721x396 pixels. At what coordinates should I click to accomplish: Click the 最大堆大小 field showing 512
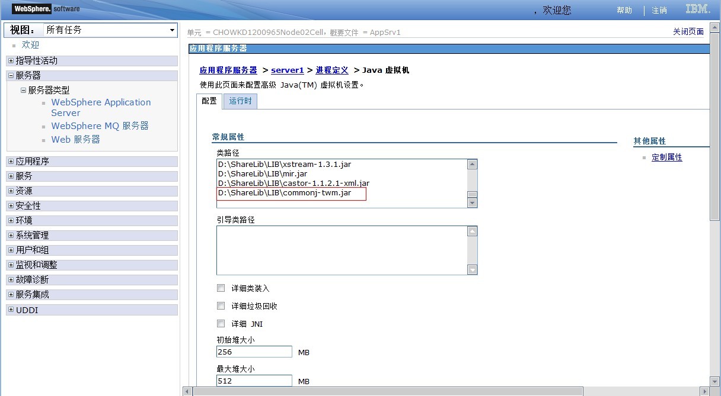pyautogui.click(x=254, y=381)
